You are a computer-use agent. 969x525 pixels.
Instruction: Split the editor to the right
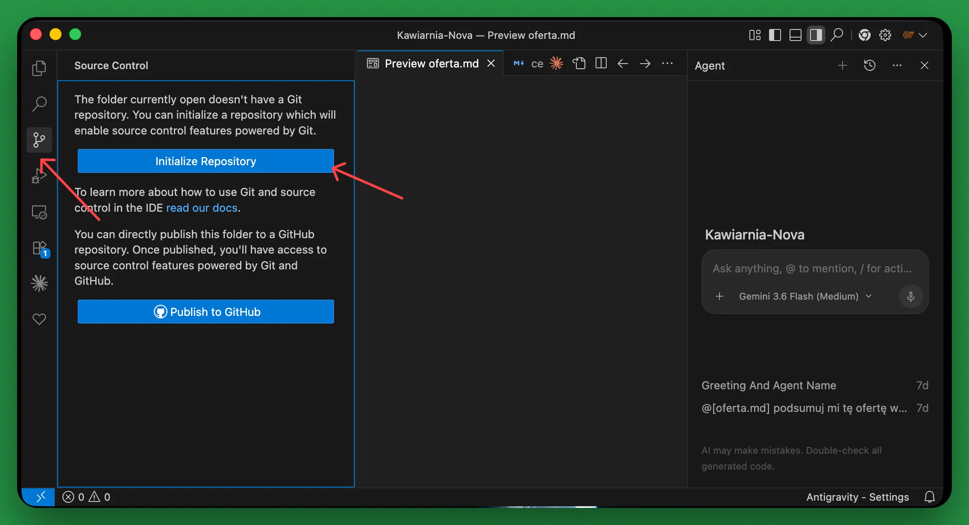[601, 64]
